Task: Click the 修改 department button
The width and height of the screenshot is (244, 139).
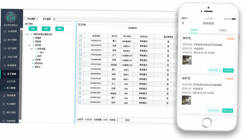Action: (46, 29)
